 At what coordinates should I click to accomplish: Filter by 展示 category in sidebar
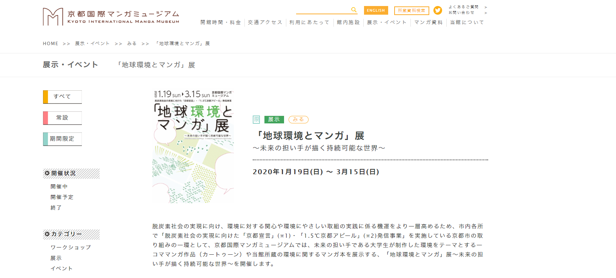[56, 258]
